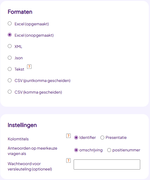Click the CSV (komma gescheiden) label
150x180 pixels.
pyautogui.click(x=38, y=92)
